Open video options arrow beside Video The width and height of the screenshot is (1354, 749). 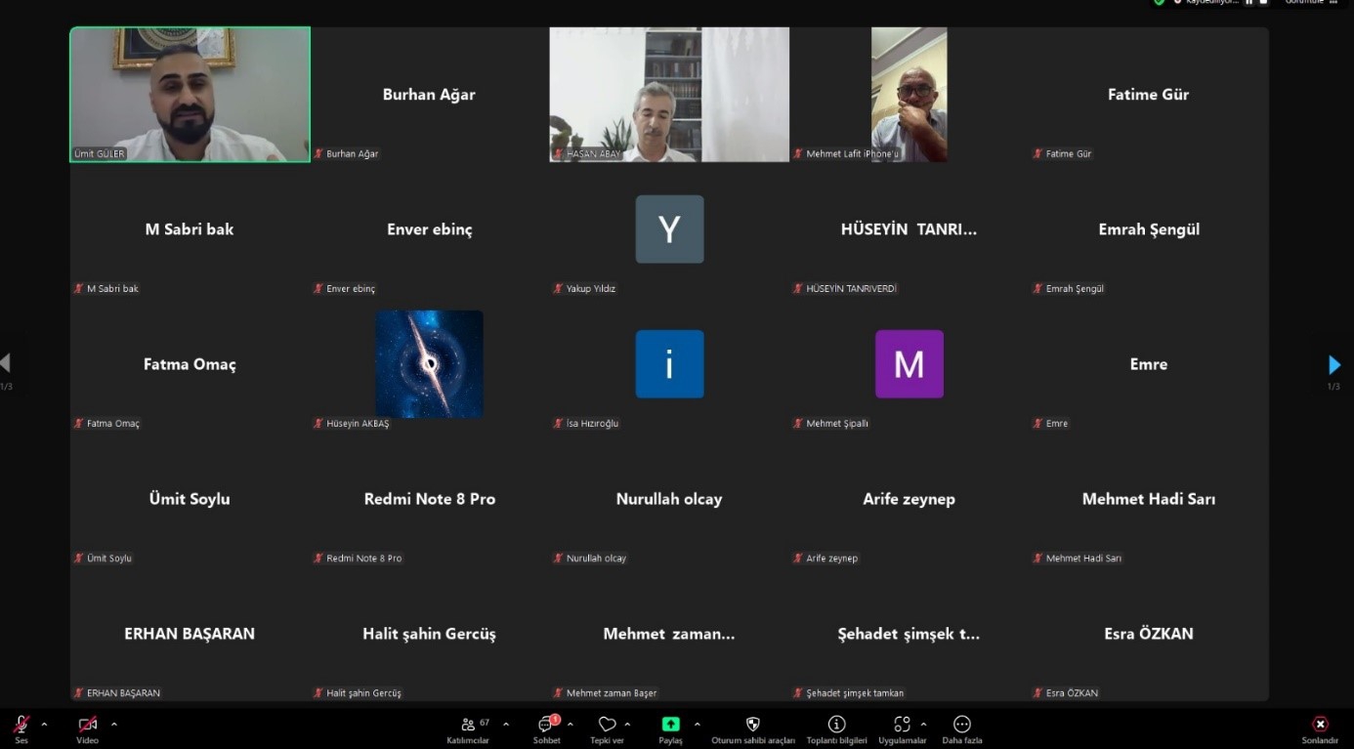tap(114, 725)
